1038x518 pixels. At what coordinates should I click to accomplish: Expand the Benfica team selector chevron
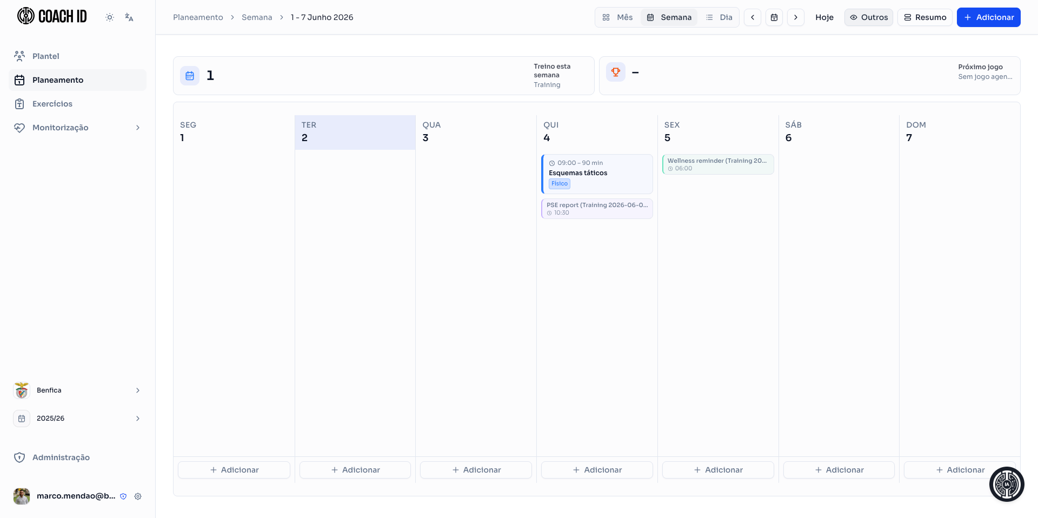138,390
